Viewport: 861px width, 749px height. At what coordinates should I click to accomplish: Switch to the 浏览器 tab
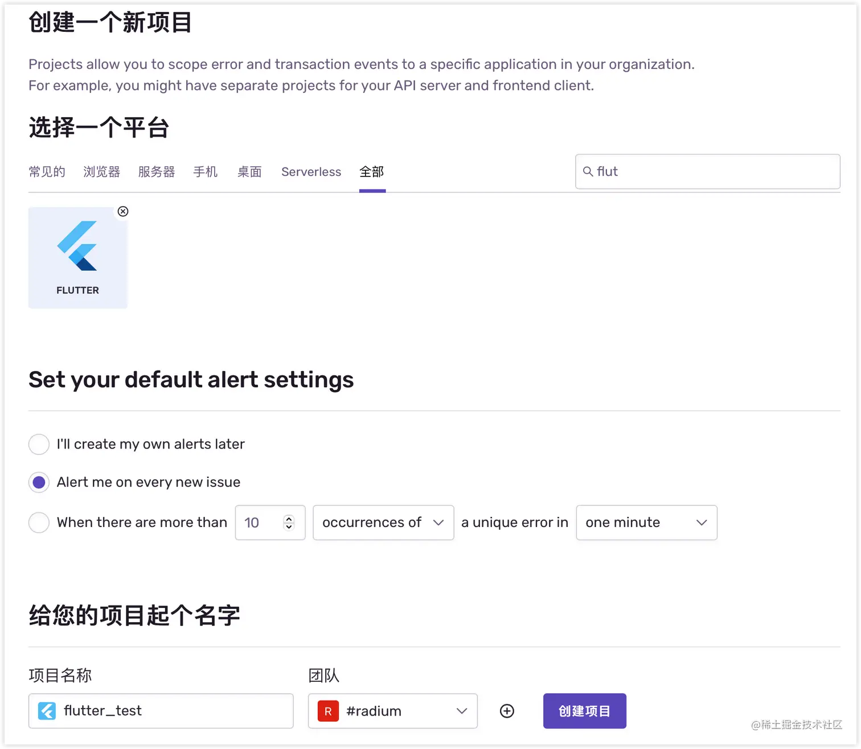tap(101, 172)
